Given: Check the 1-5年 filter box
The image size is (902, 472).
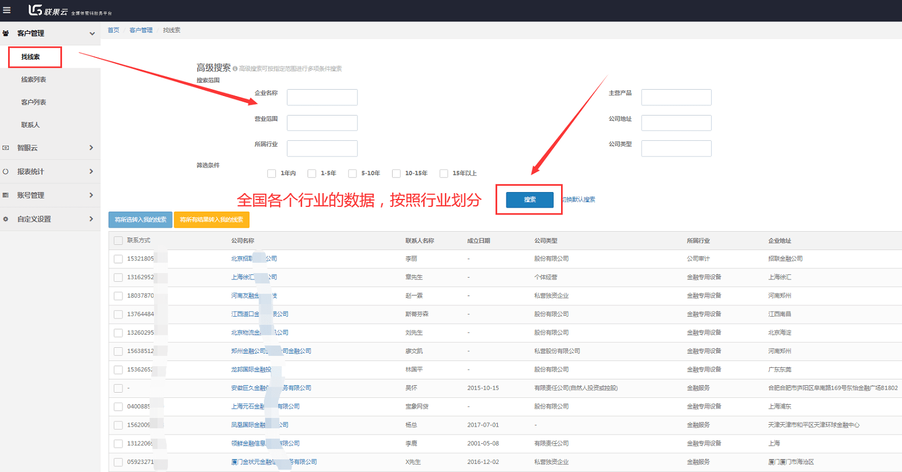Looking at the screenshot, I should [x=312, y=174].
